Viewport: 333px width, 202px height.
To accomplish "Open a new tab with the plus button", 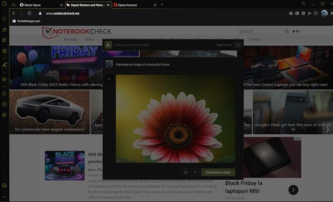I will click(162, 4).
